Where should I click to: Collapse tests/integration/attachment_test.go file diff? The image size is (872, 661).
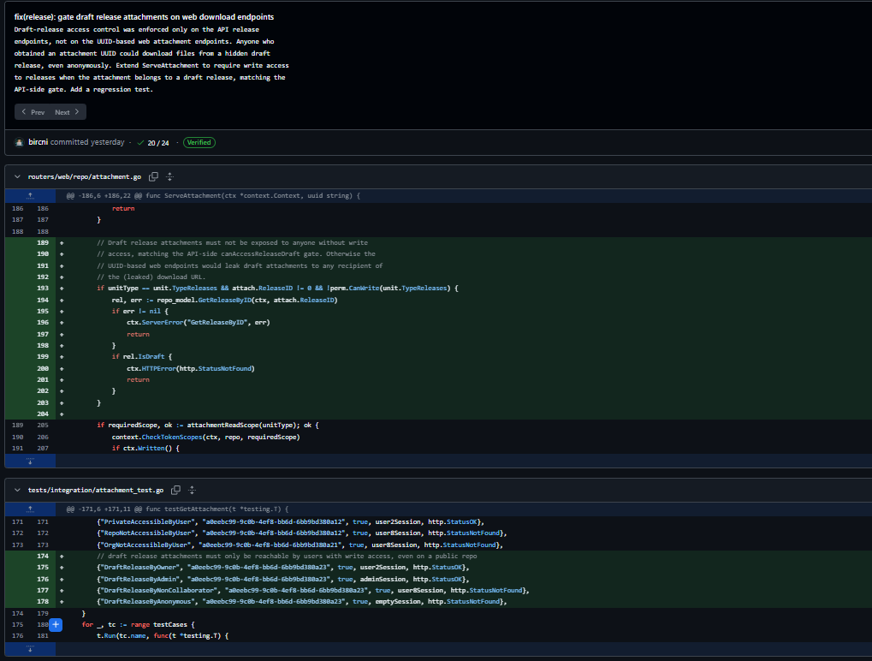coord(17,490)
